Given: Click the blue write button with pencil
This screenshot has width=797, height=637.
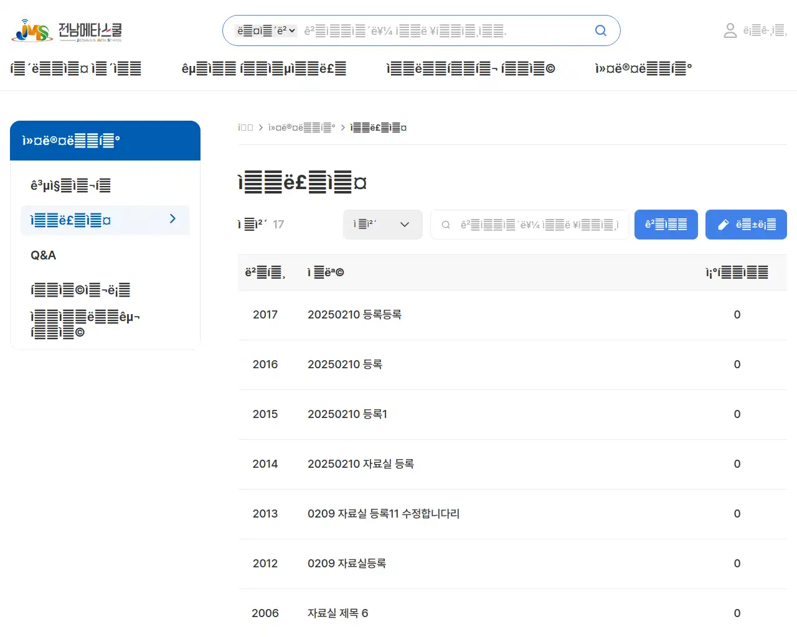Looking at the screenshot, I should [x=746, y=225].
